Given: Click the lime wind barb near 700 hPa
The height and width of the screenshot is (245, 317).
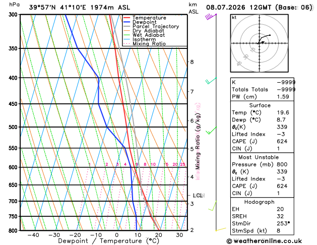Looking at the screenshot, I should click(x=213, y=206).
